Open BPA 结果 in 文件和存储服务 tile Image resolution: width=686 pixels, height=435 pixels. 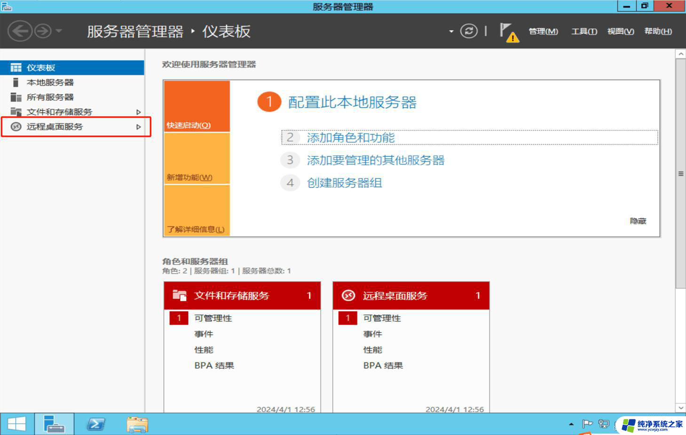(214, 365)
